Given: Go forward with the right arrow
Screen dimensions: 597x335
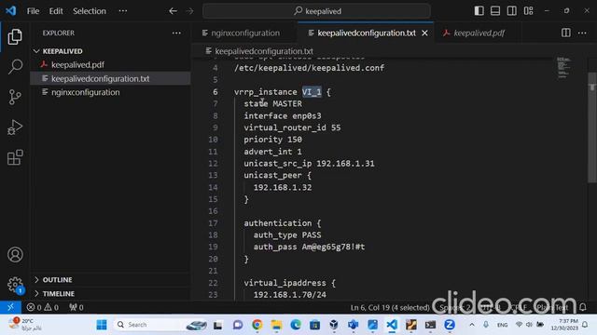Looking at the screenshot, I should tap(189, 11).
